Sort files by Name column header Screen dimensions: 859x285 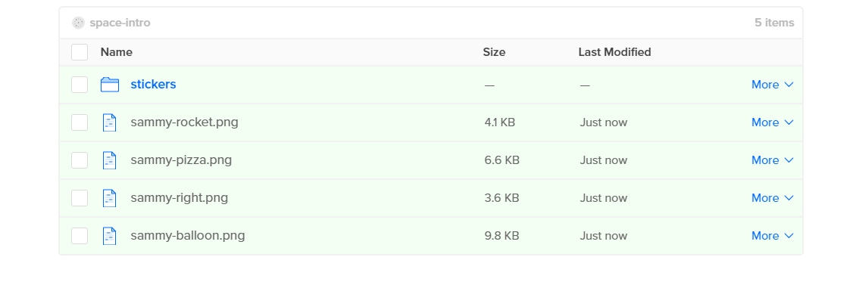116,52
